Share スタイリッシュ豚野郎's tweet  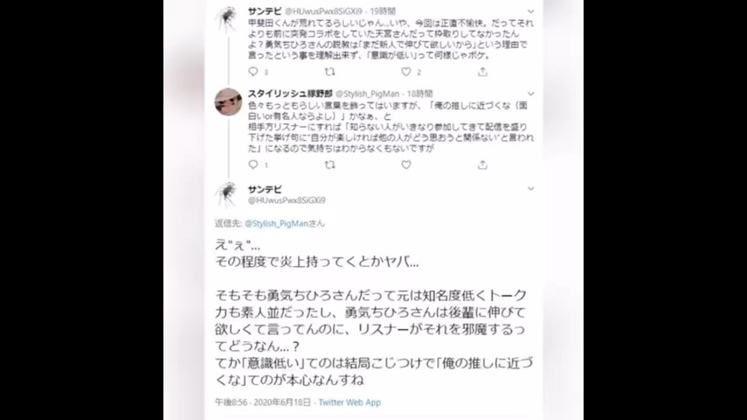pos(482,165)
